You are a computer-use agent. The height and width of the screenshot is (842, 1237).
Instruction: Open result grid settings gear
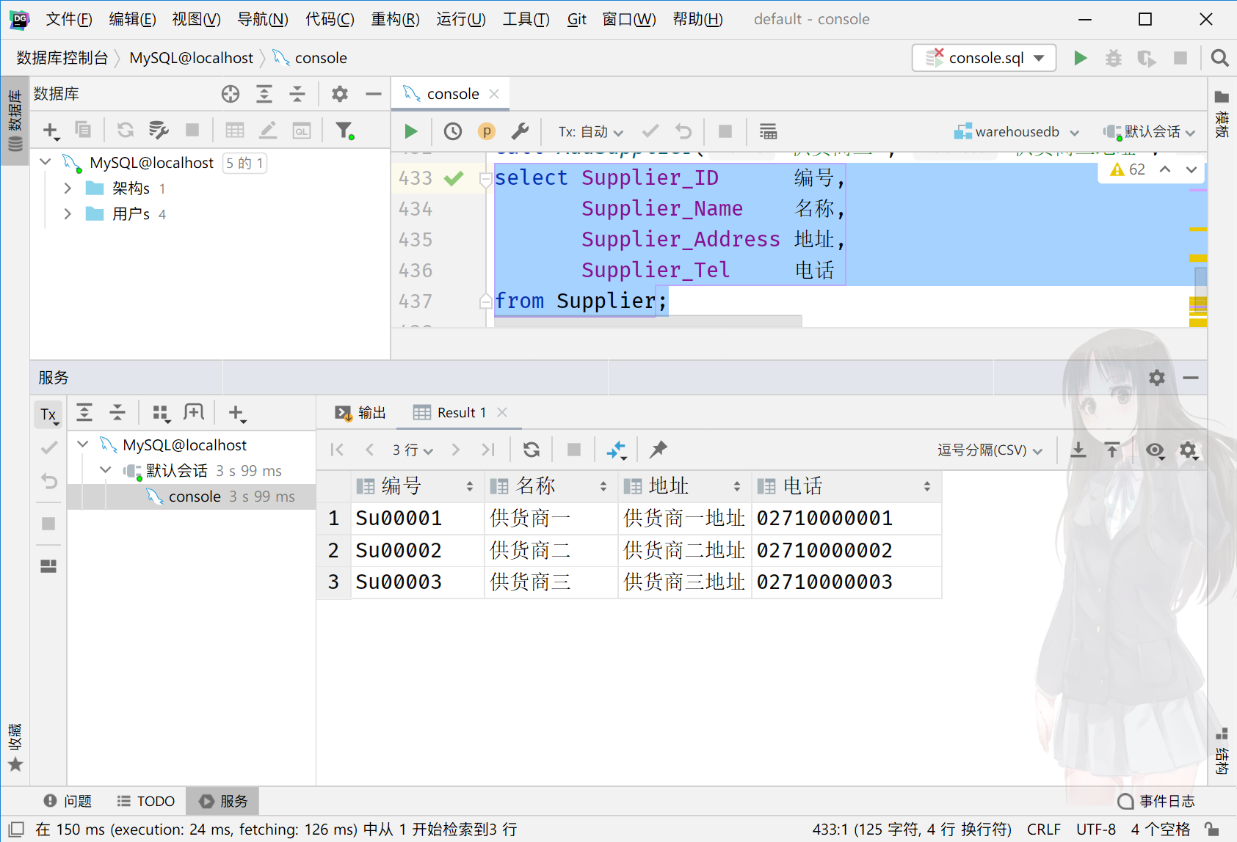click(x=1189, y=450)
